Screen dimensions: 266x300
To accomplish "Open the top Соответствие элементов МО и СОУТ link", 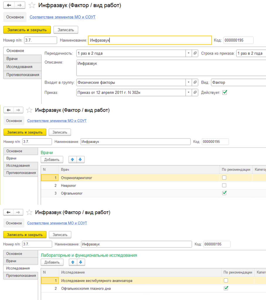I will coord(63,17).
